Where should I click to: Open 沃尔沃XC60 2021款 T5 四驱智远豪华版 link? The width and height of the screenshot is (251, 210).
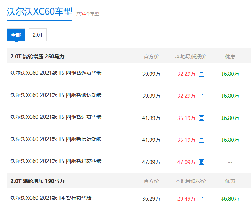(x=56, y=117)
